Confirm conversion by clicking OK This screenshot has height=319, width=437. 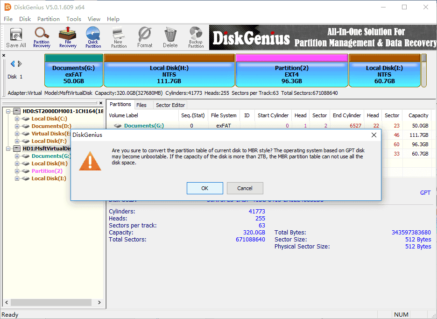(204, 188)
